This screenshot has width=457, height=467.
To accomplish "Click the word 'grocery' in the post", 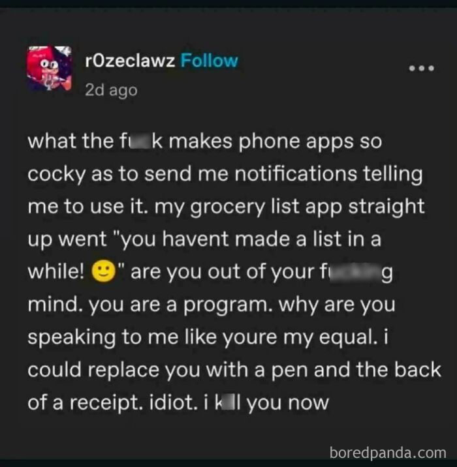I will click(227, 207).
